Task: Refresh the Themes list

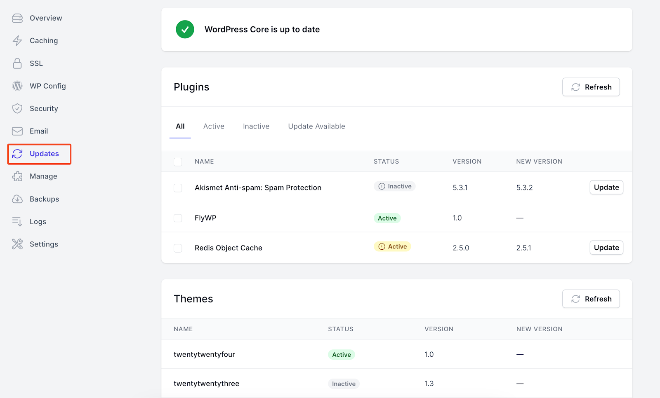Action: 591,299
